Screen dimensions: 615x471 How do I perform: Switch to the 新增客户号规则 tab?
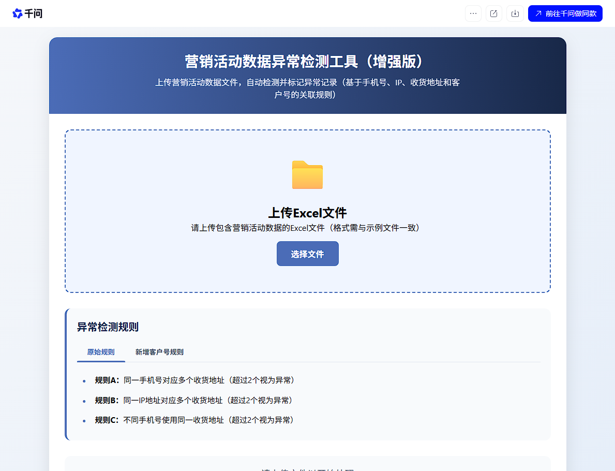(159, 352)
